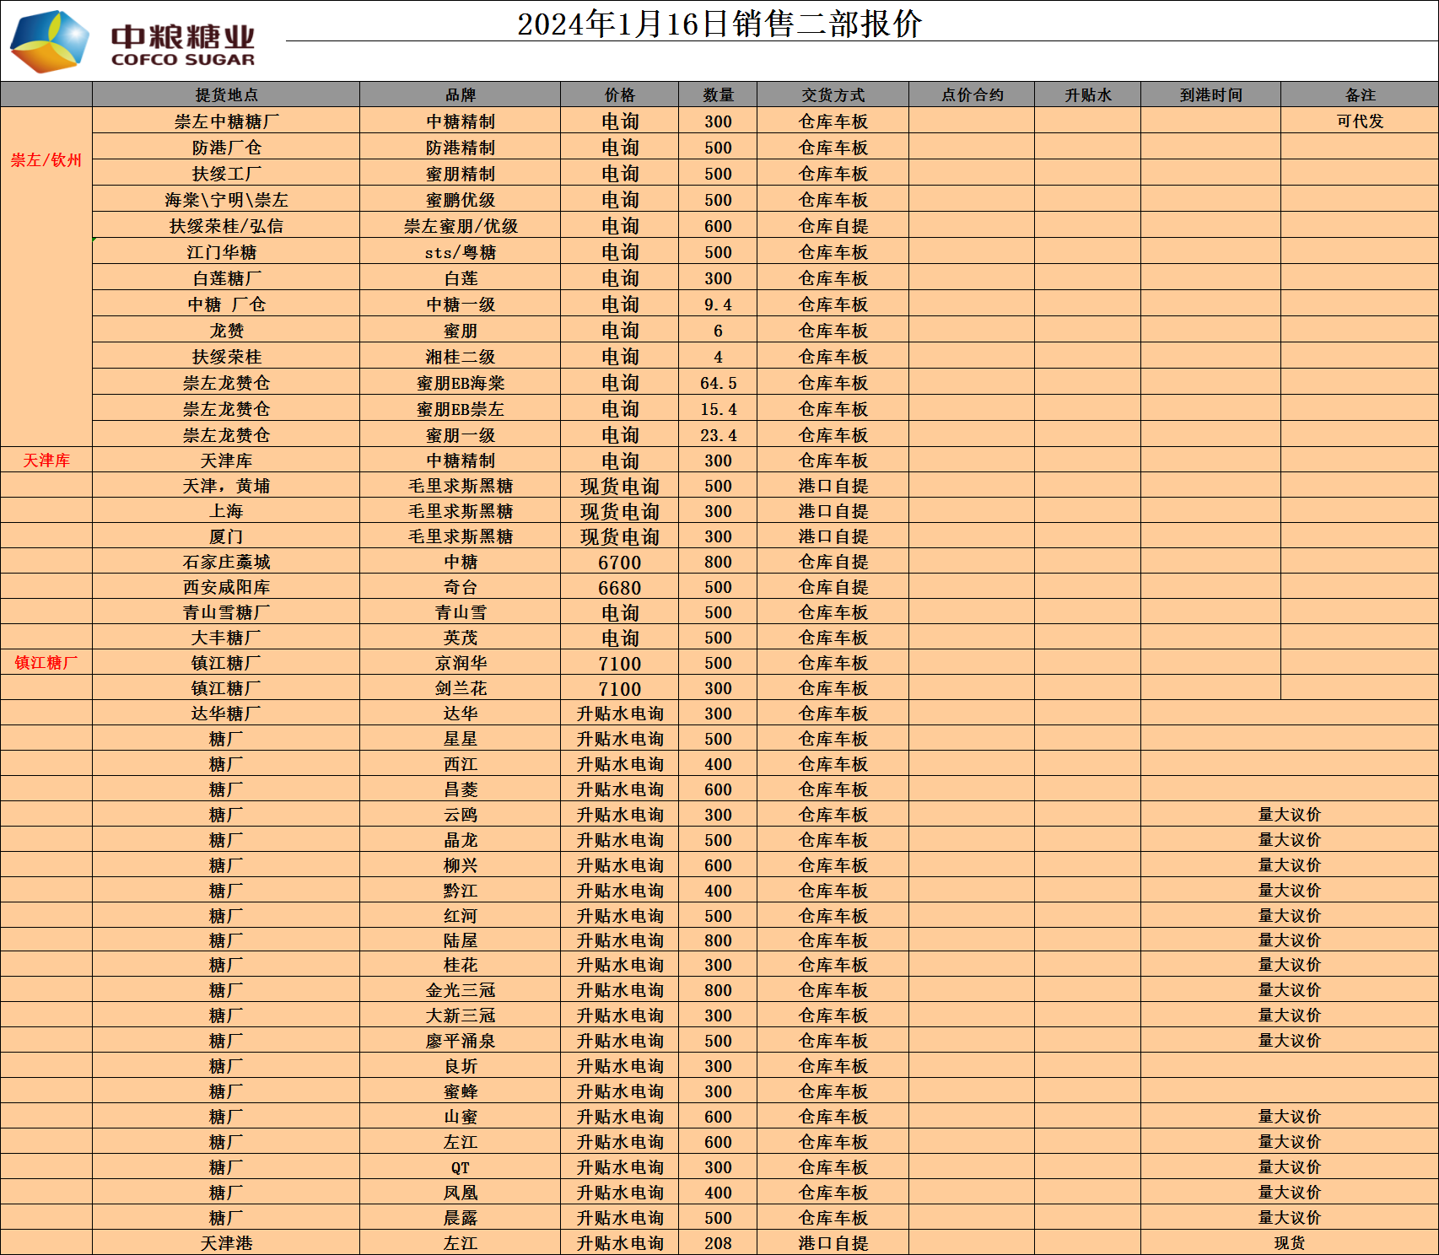Click the COFCO Sugar logo
This screenshot has width=1439, height=1255.
click(133, 40)
